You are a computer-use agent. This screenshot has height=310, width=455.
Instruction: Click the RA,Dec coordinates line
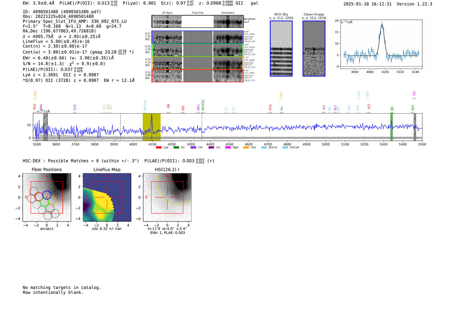click(59, 31)
